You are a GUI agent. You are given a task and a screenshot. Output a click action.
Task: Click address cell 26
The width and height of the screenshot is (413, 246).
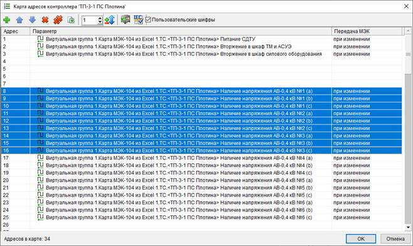coord(16,225)
